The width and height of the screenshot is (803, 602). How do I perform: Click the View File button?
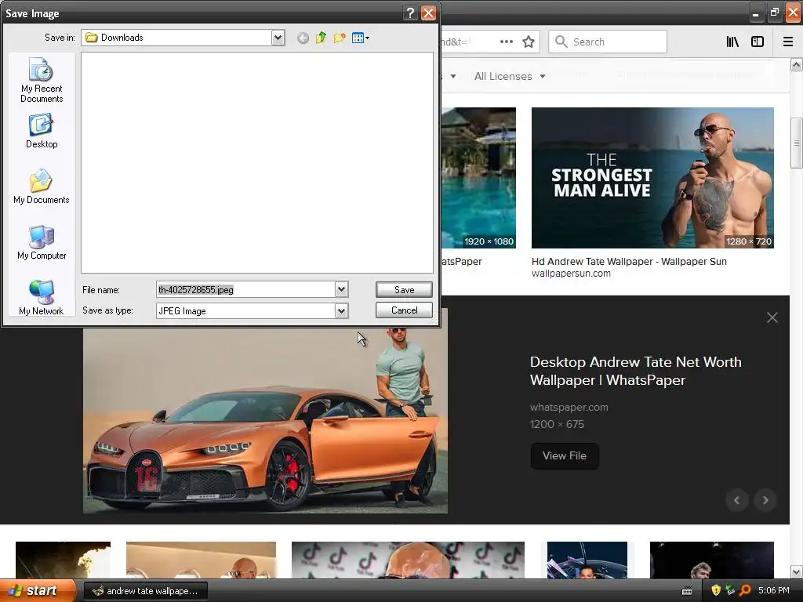pyautogui.click(x=565, y=455)
